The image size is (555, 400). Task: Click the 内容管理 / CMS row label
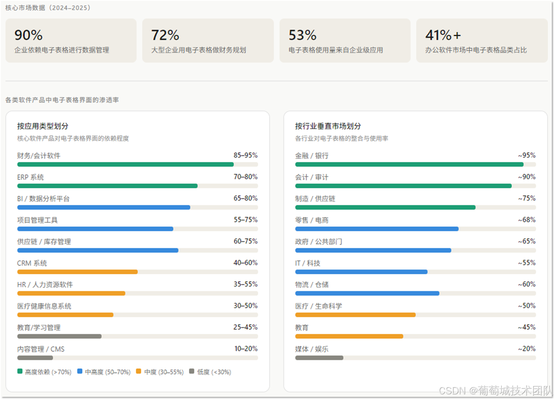point(41,349)
